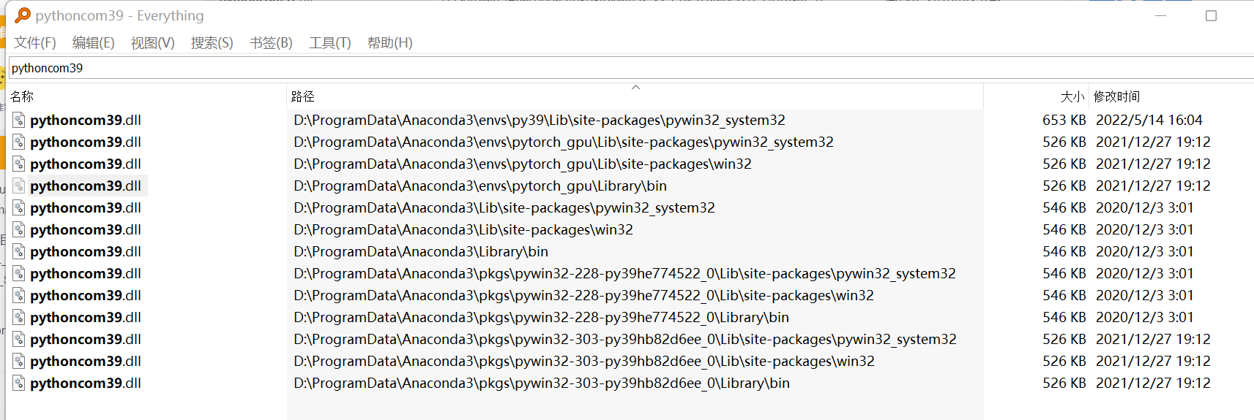The width and height of the screenshot is (1254, 420).
Task: Minimize the Everything window
Action: [1160, 15]
